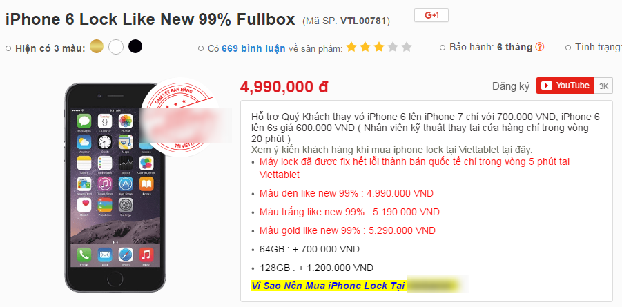
Task: Click the third gold rating star
Action: click(379, 48)
